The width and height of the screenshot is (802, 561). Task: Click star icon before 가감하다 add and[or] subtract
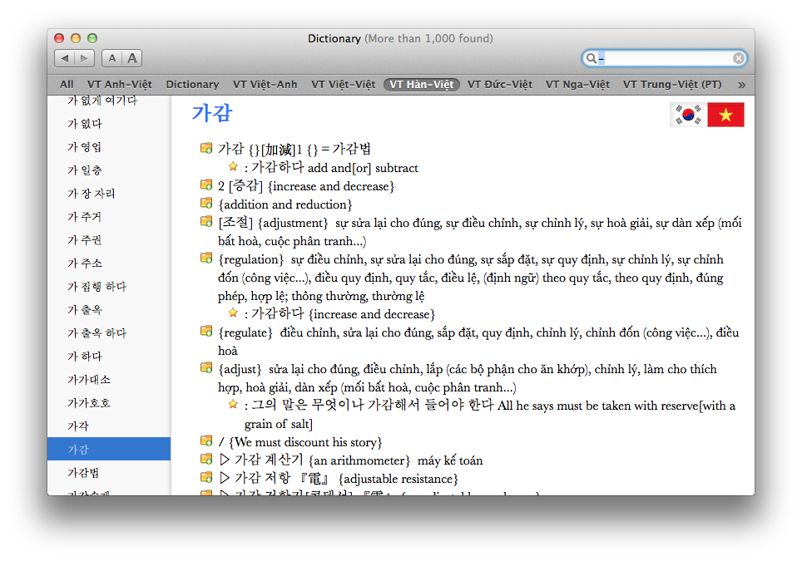233,166
